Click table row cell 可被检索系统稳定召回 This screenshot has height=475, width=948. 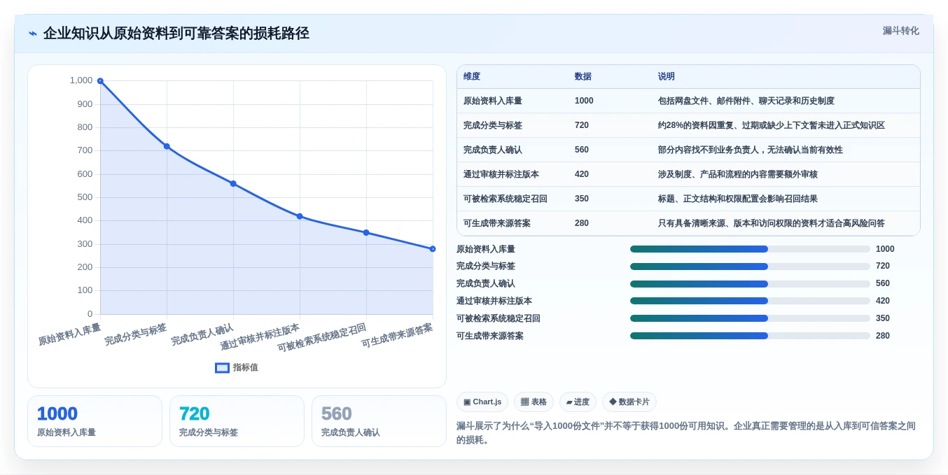tap(506, 199)
